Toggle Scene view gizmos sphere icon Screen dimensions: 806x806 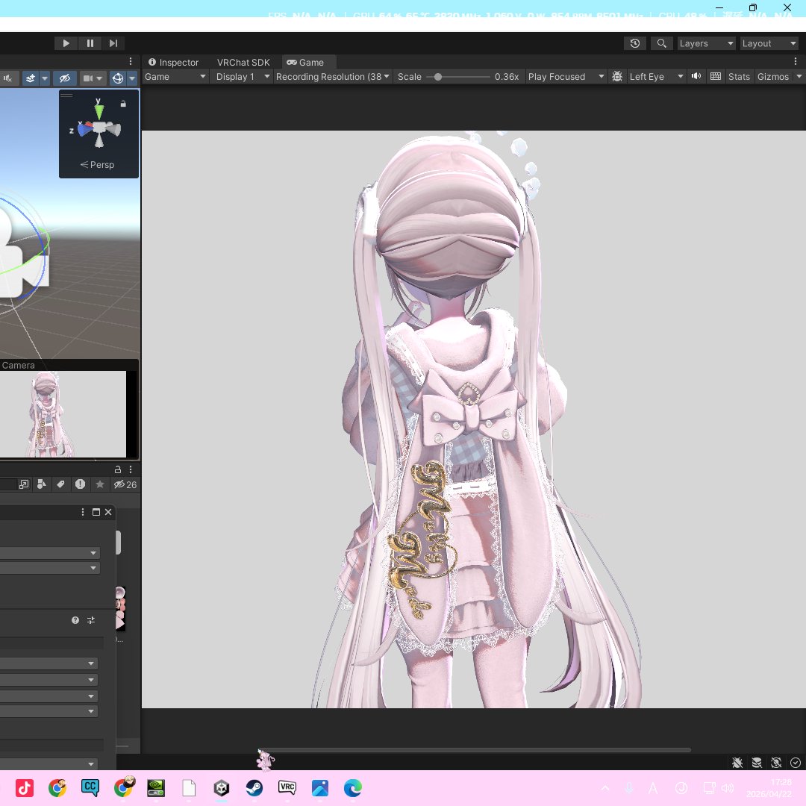coord(118,78)
